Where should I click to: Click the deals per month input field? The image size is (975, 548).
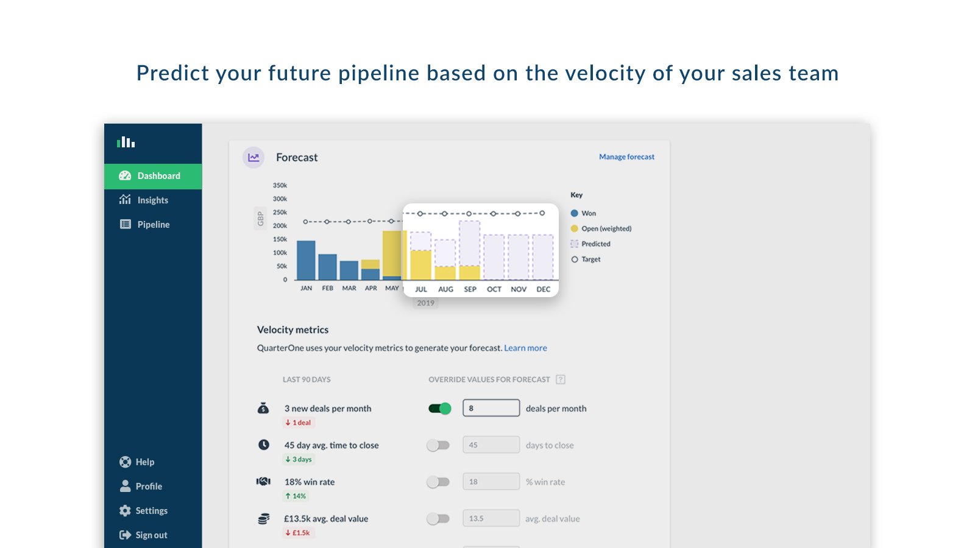tap(491, 407)
